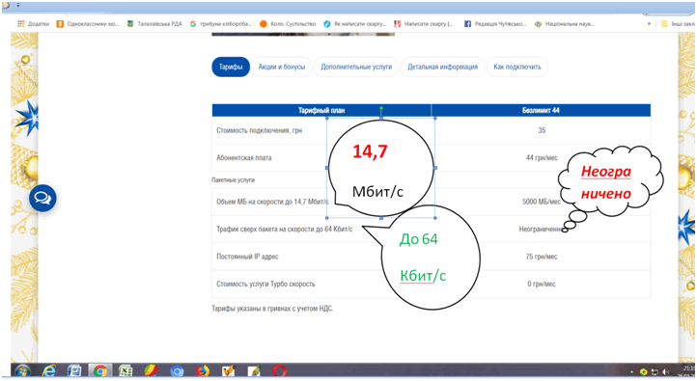Open the Інші закладки bookmarks folder
This screenshot has width=697, height=381.
[679, 24]
